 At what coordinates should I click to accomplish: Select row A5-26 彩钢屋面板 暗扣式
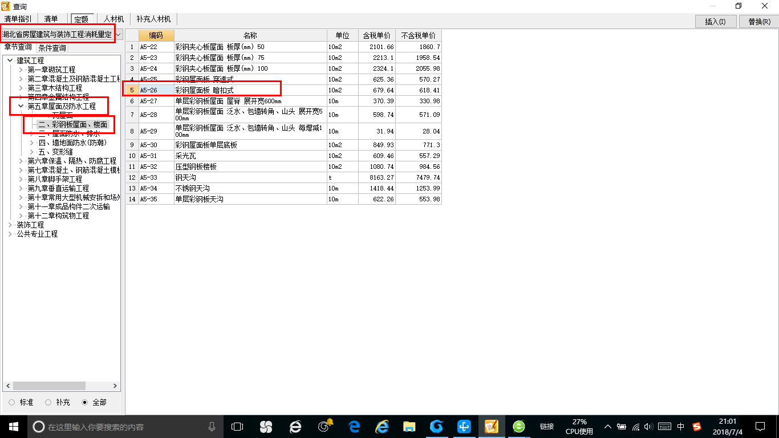click(284, 90)
